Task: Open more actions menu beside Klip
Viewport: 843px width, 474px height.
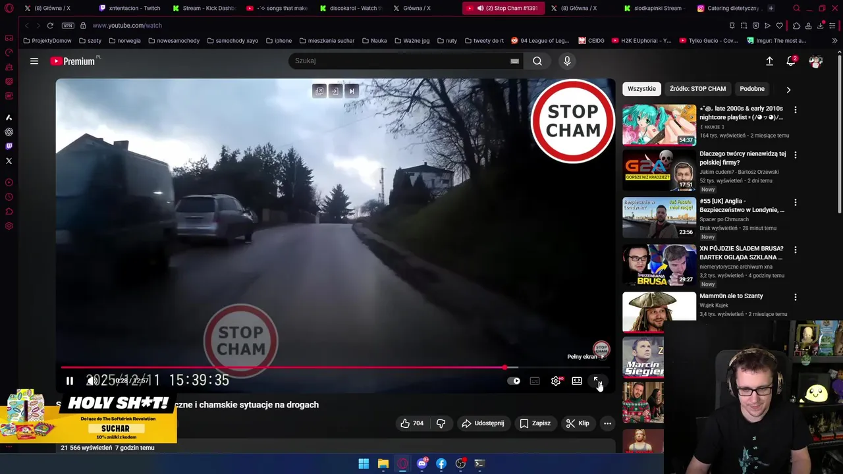Action: tap(607, 423)
